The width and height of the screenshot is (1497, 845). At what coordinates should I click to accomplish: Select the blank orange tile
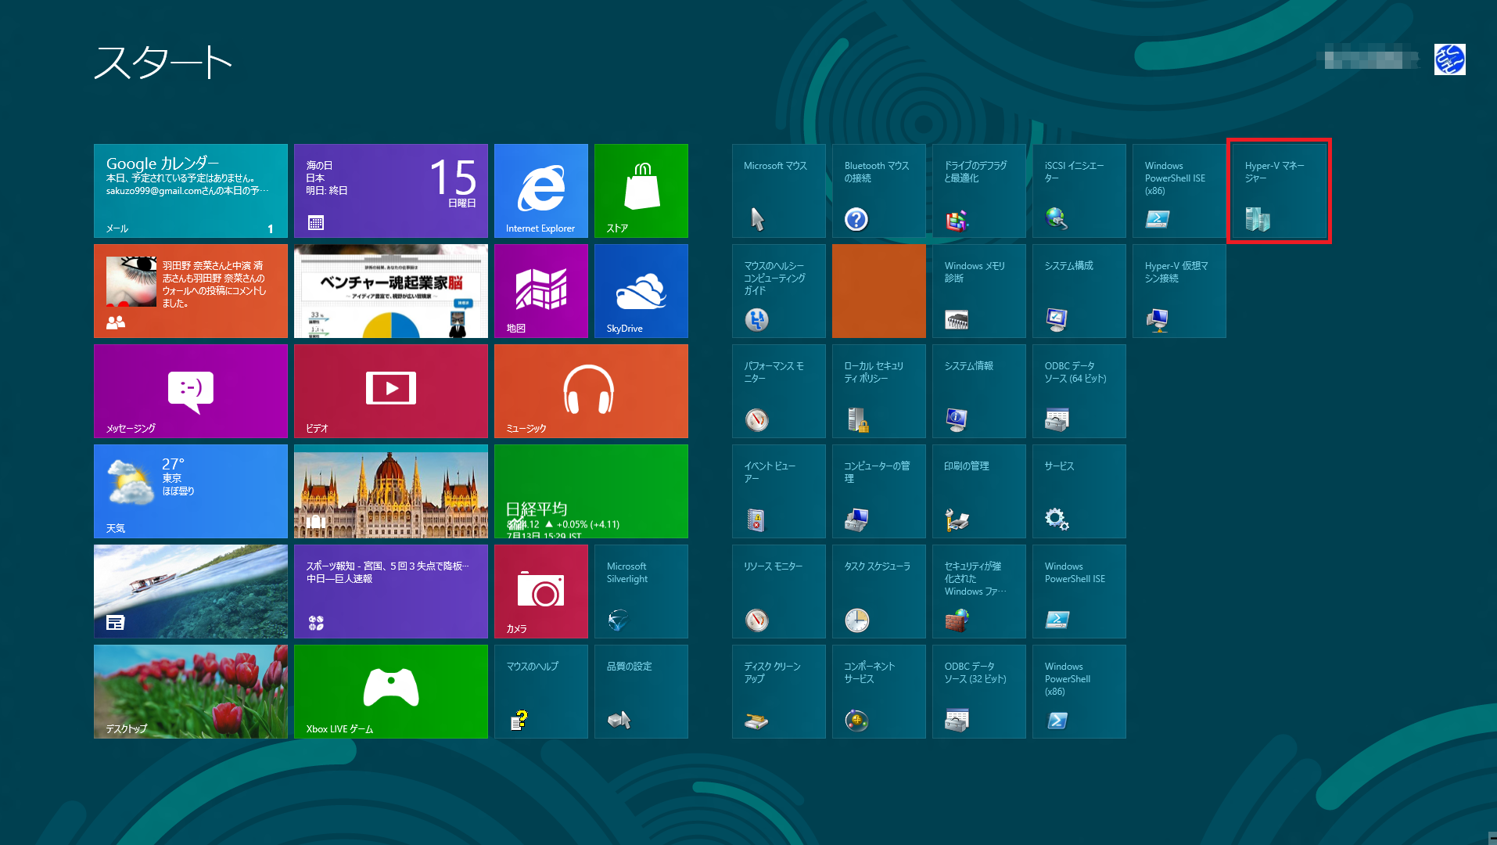pyautogui.click(x=878, y=291)
